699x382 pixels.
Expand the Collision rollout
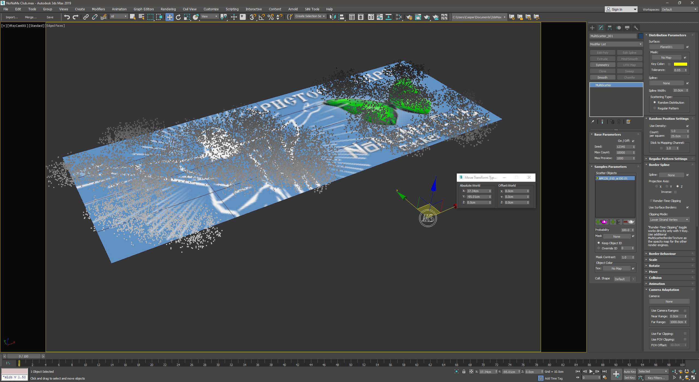(x=670, y=278)
